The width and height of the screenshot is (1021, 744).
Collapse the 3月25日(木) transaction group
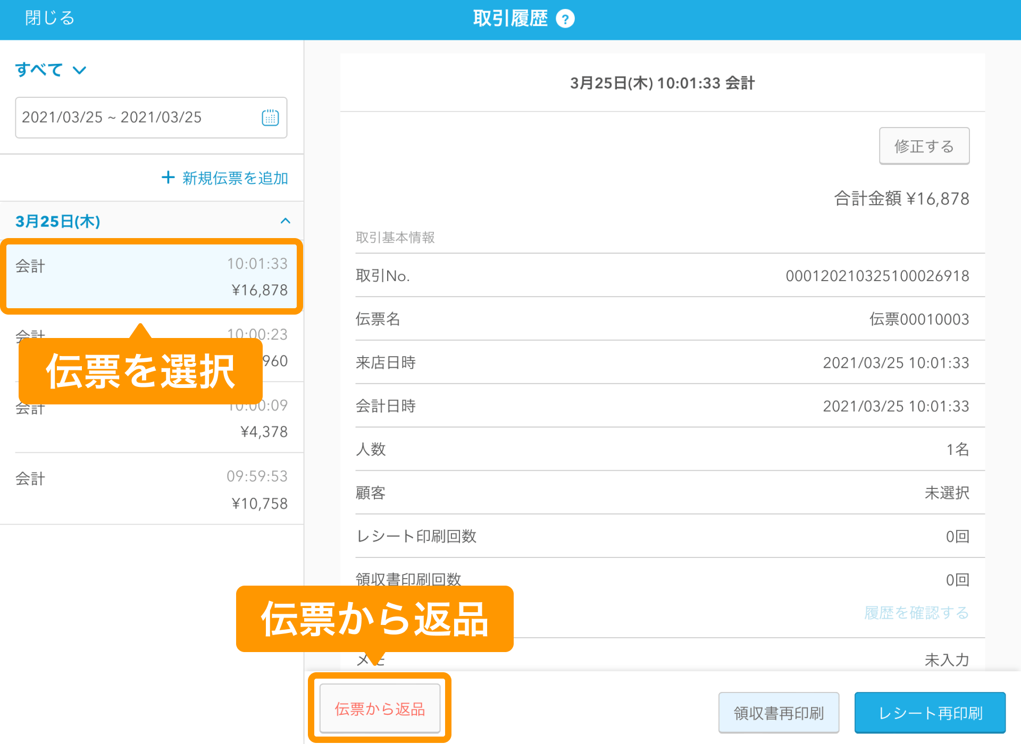[x=286, y=222]
